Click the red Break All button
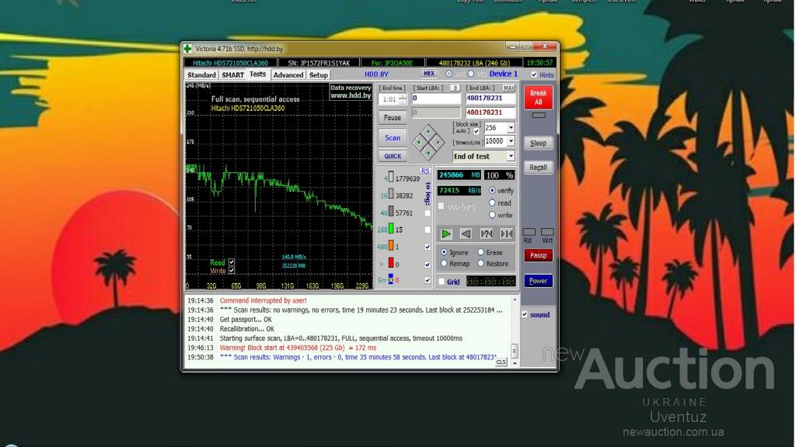The image size is (796, 447). pos(538,97)
